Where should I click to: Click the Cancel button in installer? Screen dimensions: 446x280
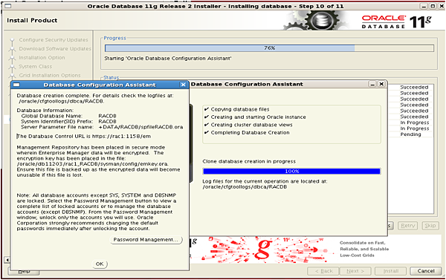[426, 271]
